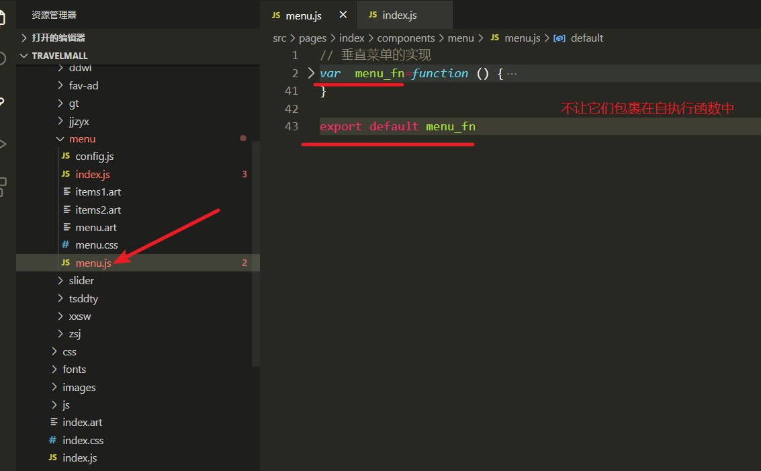Open the root index.css file
The height and width of the screenshot is (471, 761).
click(83, 440)
